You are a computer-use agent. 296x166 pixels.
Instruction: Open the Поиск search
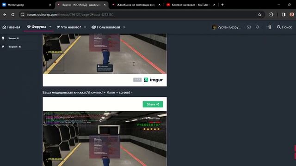[x=284, y=27]
